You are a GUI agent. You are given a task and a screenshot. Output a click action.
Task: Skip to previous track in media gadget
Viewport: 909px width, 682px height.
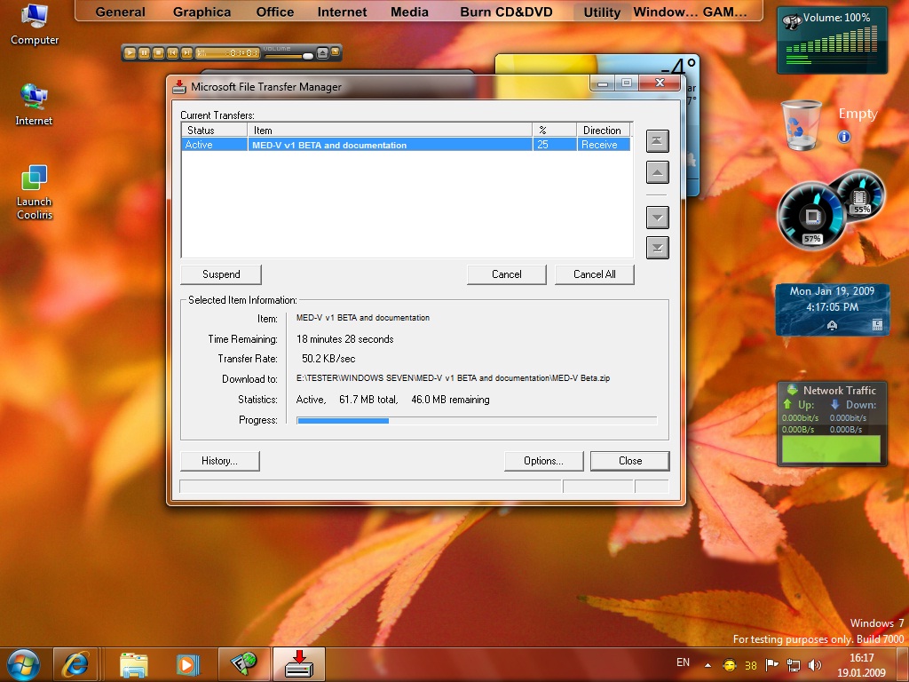[172, 52]
